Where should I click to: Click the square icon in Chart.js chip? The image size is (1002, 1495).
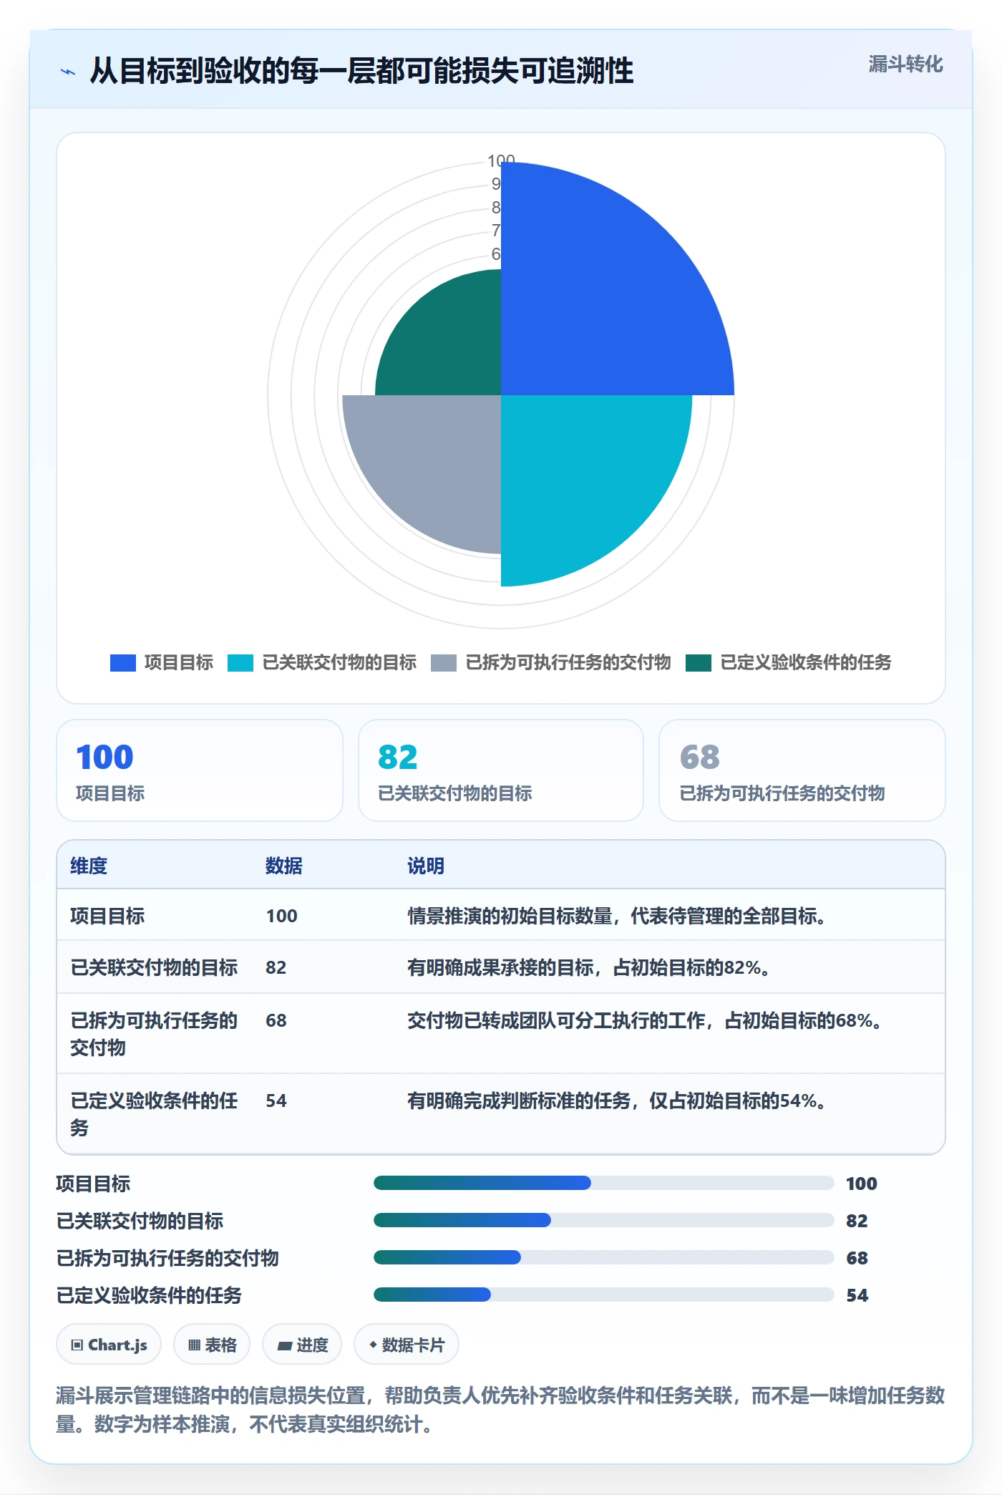tap(77, 1345)
